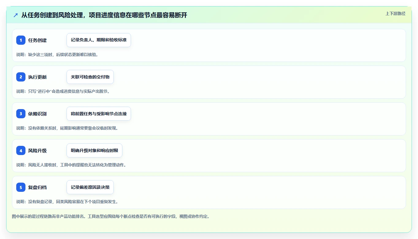Click the note 缺少这三项时，后续状态更新难以核验
This screenshot has width=418, height=239.
tap(57, 55)
